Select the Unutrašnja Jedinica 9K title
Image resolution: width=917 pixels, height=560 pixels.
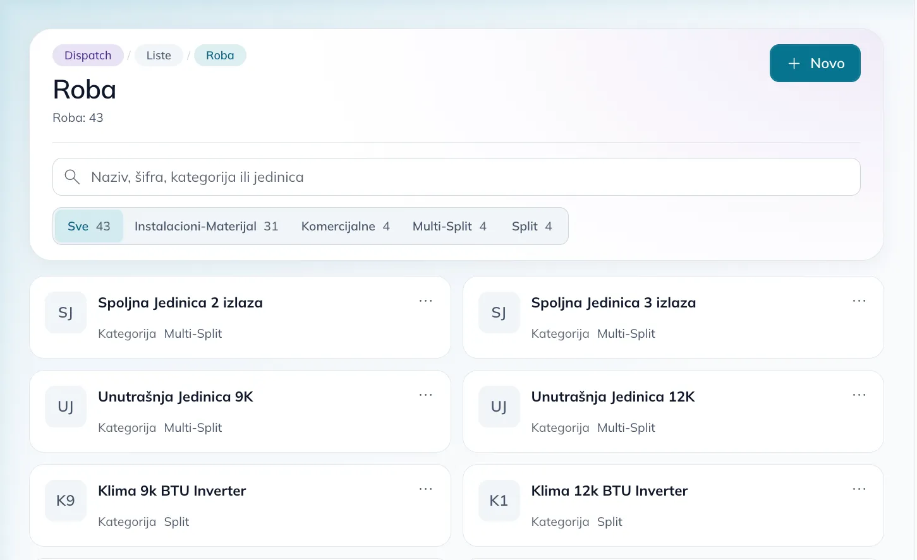(176, 397)
